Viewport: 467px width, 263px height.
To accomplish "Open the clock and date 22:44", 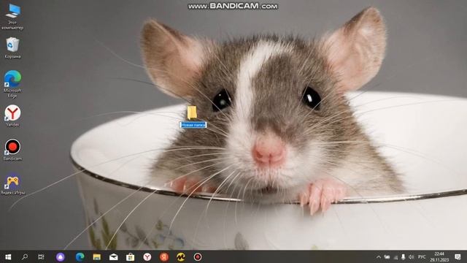I will coord(439,257).
